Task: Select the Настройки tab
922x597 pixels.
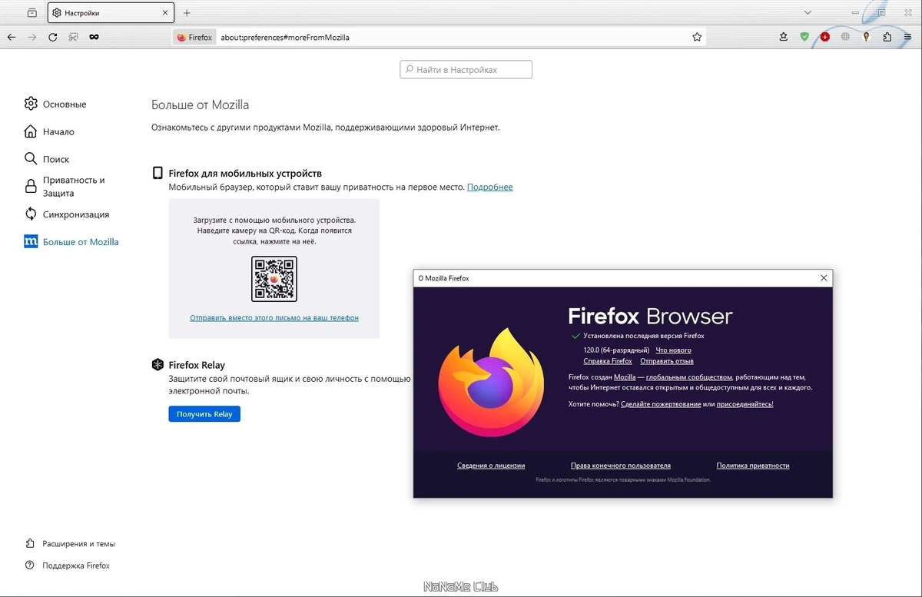Action: [x=111, y=13]
